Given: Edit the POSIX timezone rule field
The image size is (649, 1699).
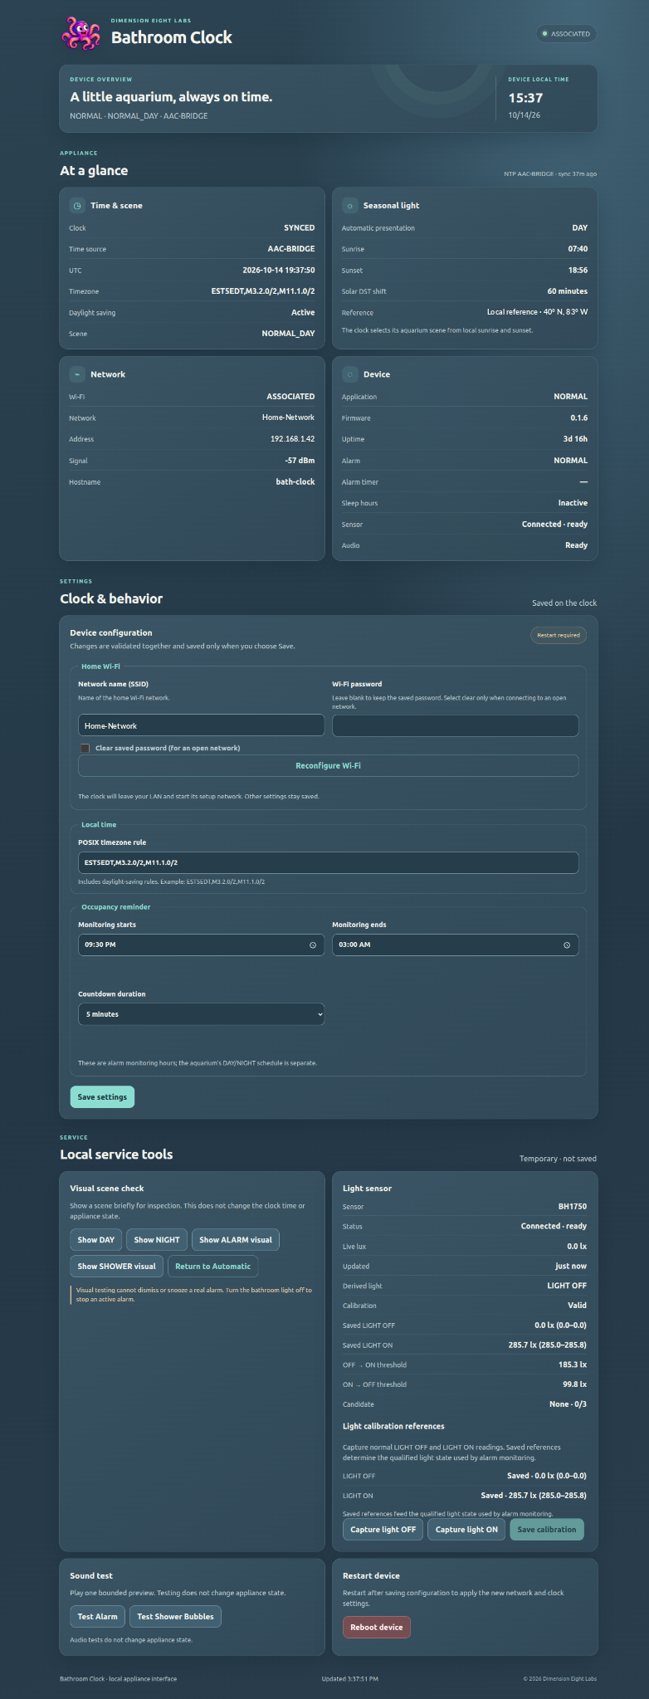Looking at the screenshot, I should (328, 862).
